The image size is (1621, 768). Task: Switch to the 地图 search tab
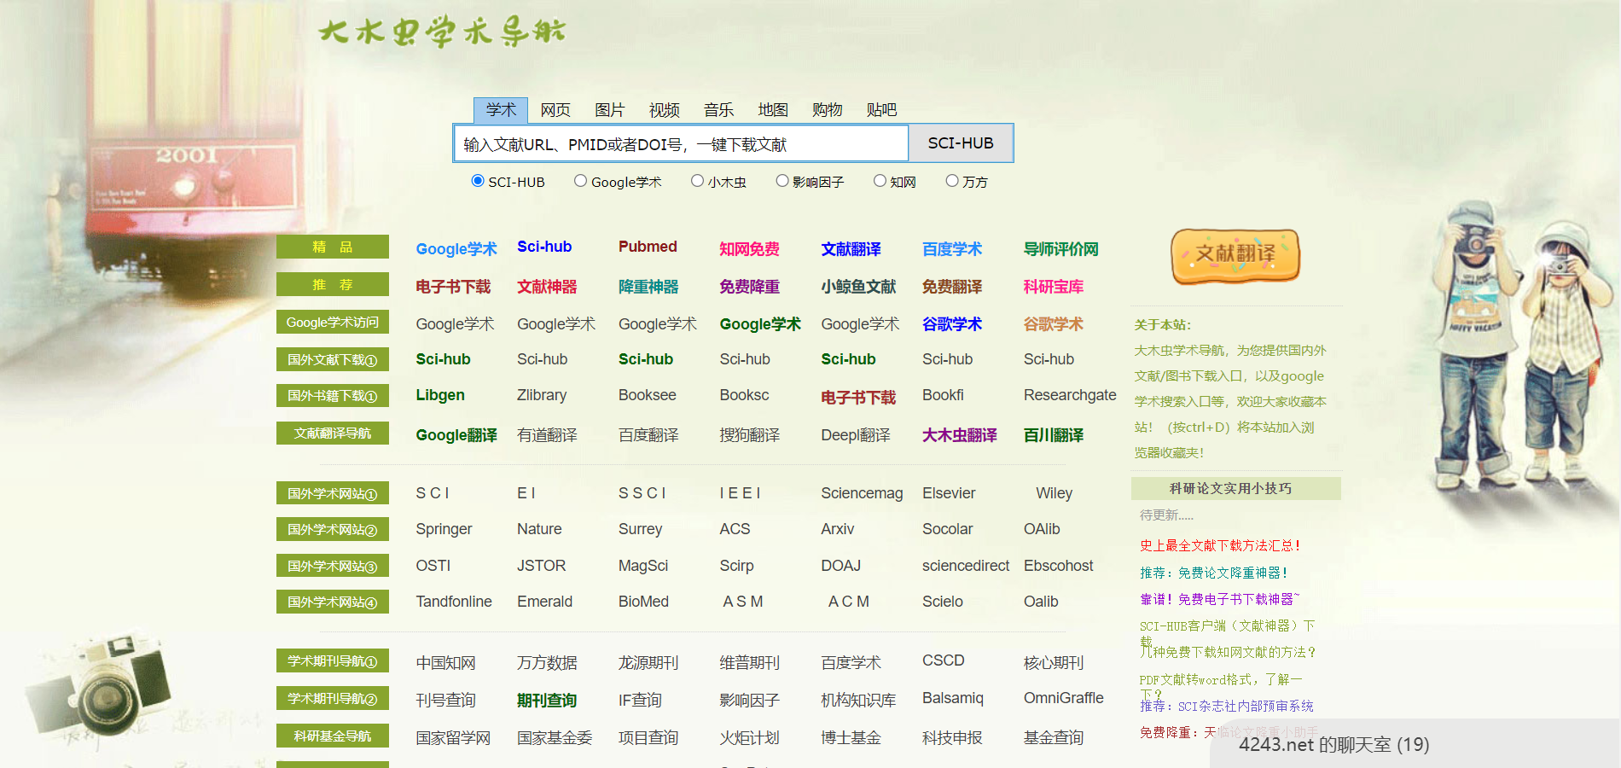pyautogui.click(x=773, y=110)
